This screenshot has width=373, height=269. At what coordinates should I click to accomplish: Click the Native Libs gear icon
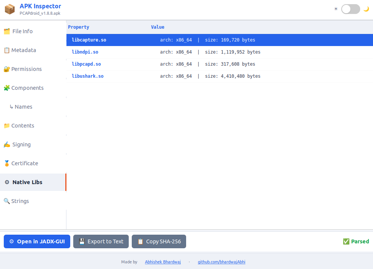(7, 182)
